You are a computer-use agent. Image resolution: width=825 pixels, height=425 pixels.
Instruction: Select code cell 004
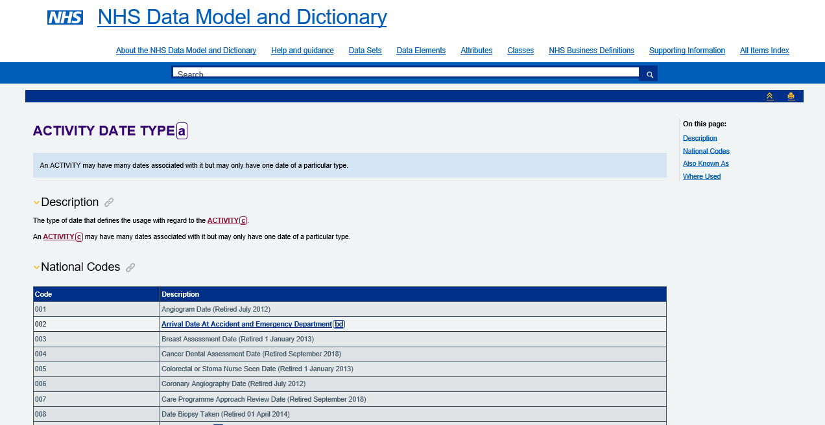pos(96,354)
